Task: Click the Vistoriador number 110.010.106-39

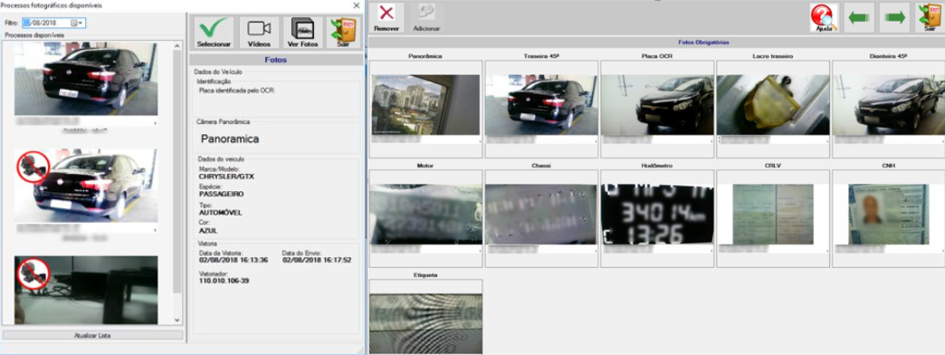Action: [224, 281]
